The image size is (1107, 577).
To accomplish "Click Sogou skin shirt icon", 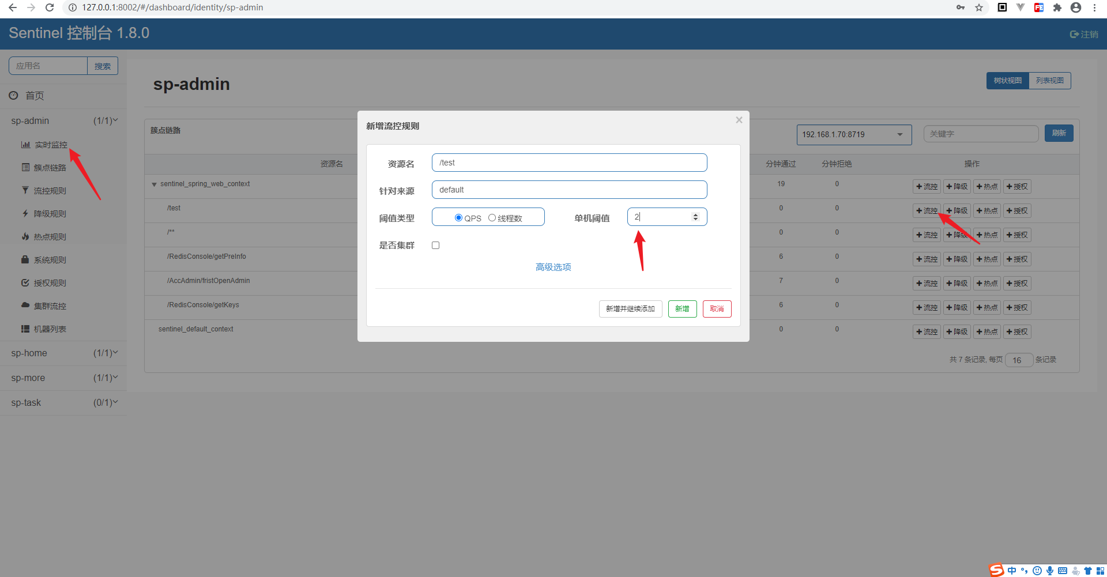I will (x=1088, y=571).
